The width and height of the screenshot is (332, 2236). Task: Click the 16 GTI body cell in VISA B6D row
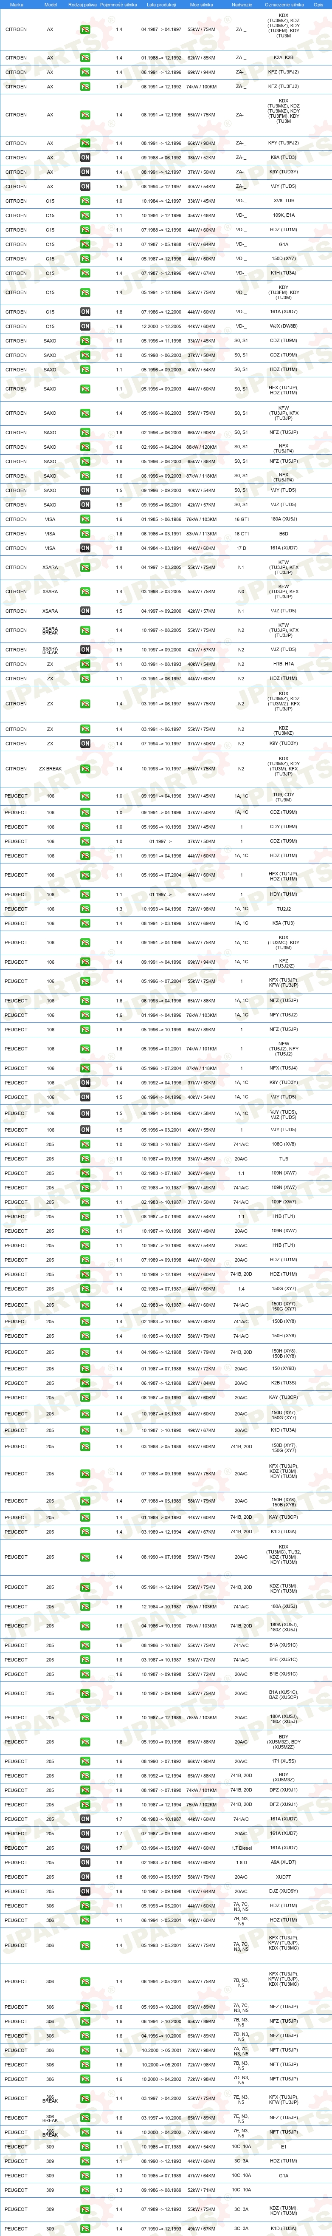pyautogui.click(x=241, y=534)
